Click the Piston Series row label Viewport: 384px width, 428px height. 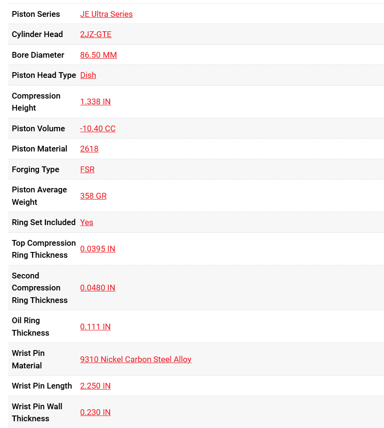pos(36,14)
